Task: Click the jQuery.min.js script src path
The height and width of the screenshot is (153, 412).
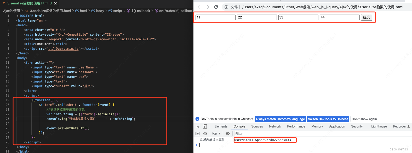Action: coord(64,49)
